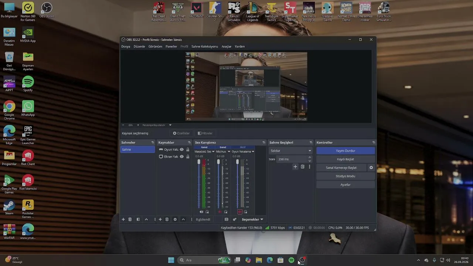Add a new source in Kaynaklar panel
Viewport: 473px width, 266px height.
tap(160, 219)
